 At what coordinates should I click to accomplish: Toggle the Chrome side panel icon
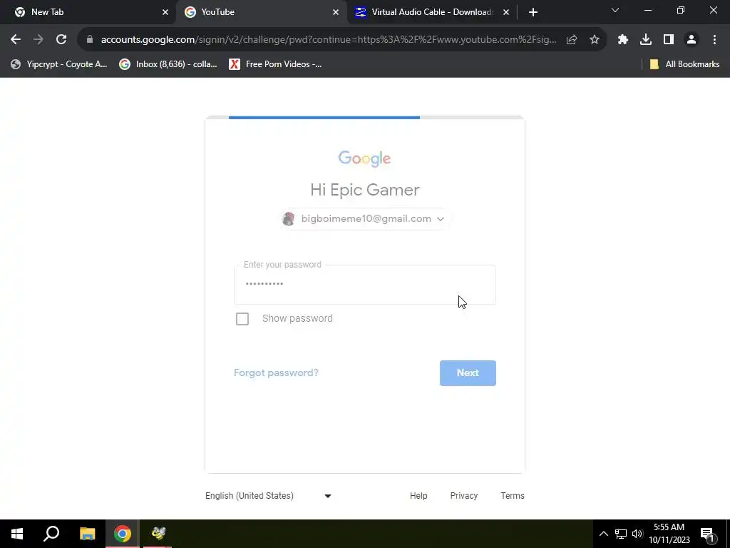click(669, 40)
